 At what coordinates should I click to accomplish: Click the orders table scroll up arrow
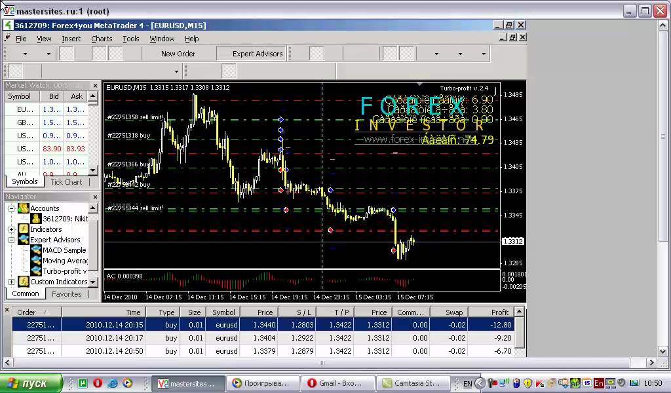[519, 312]
